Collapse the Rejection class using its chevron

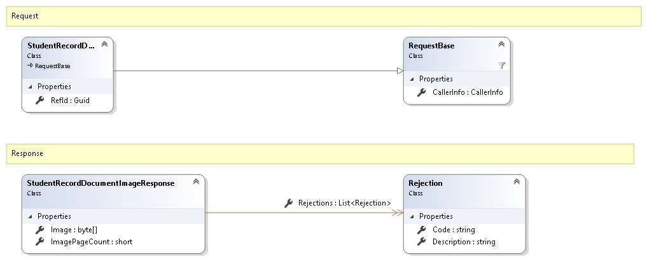pyautogui.click(x=517, y=182)
